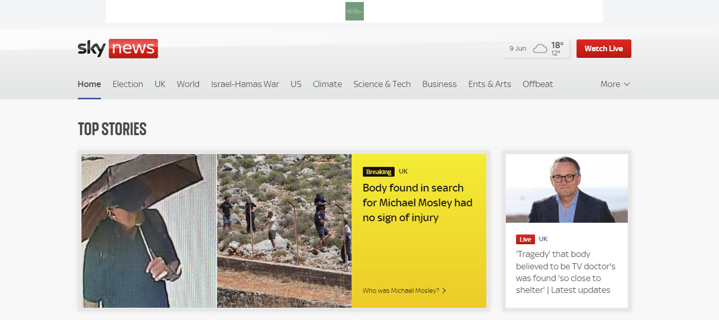Click the cloudy weather icon

(x=540, y=49)
